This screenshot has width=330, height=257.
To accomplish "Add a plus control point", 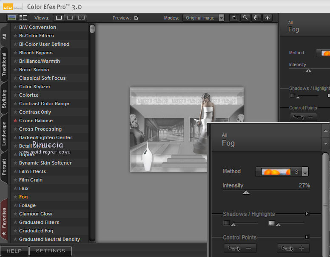I will 293,249.
